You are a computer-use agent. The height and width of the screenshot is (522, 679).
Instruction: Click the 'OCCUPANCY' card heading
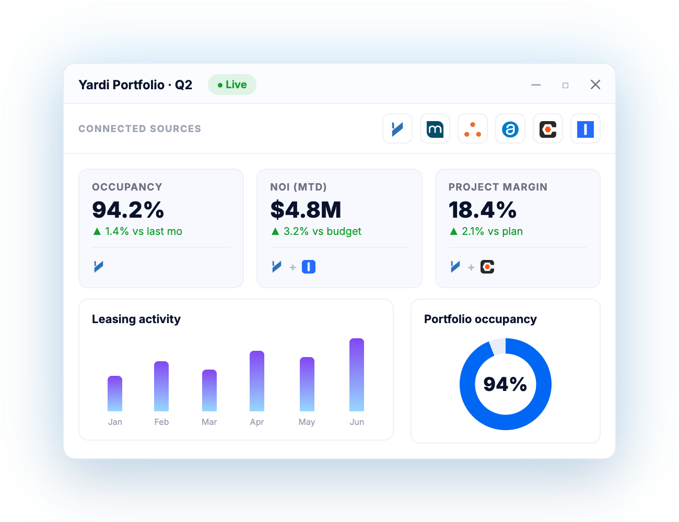127,187
